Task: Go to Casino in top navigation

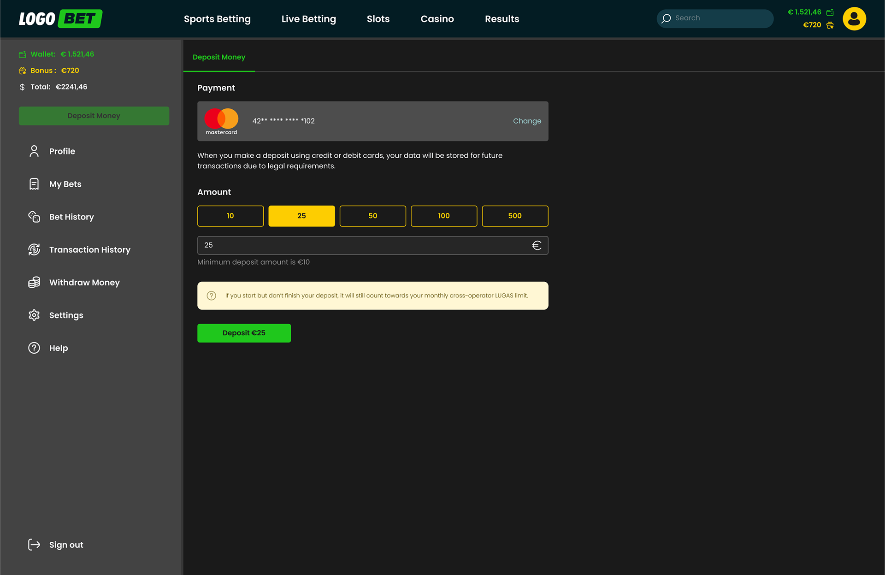Action: (437, 19)
